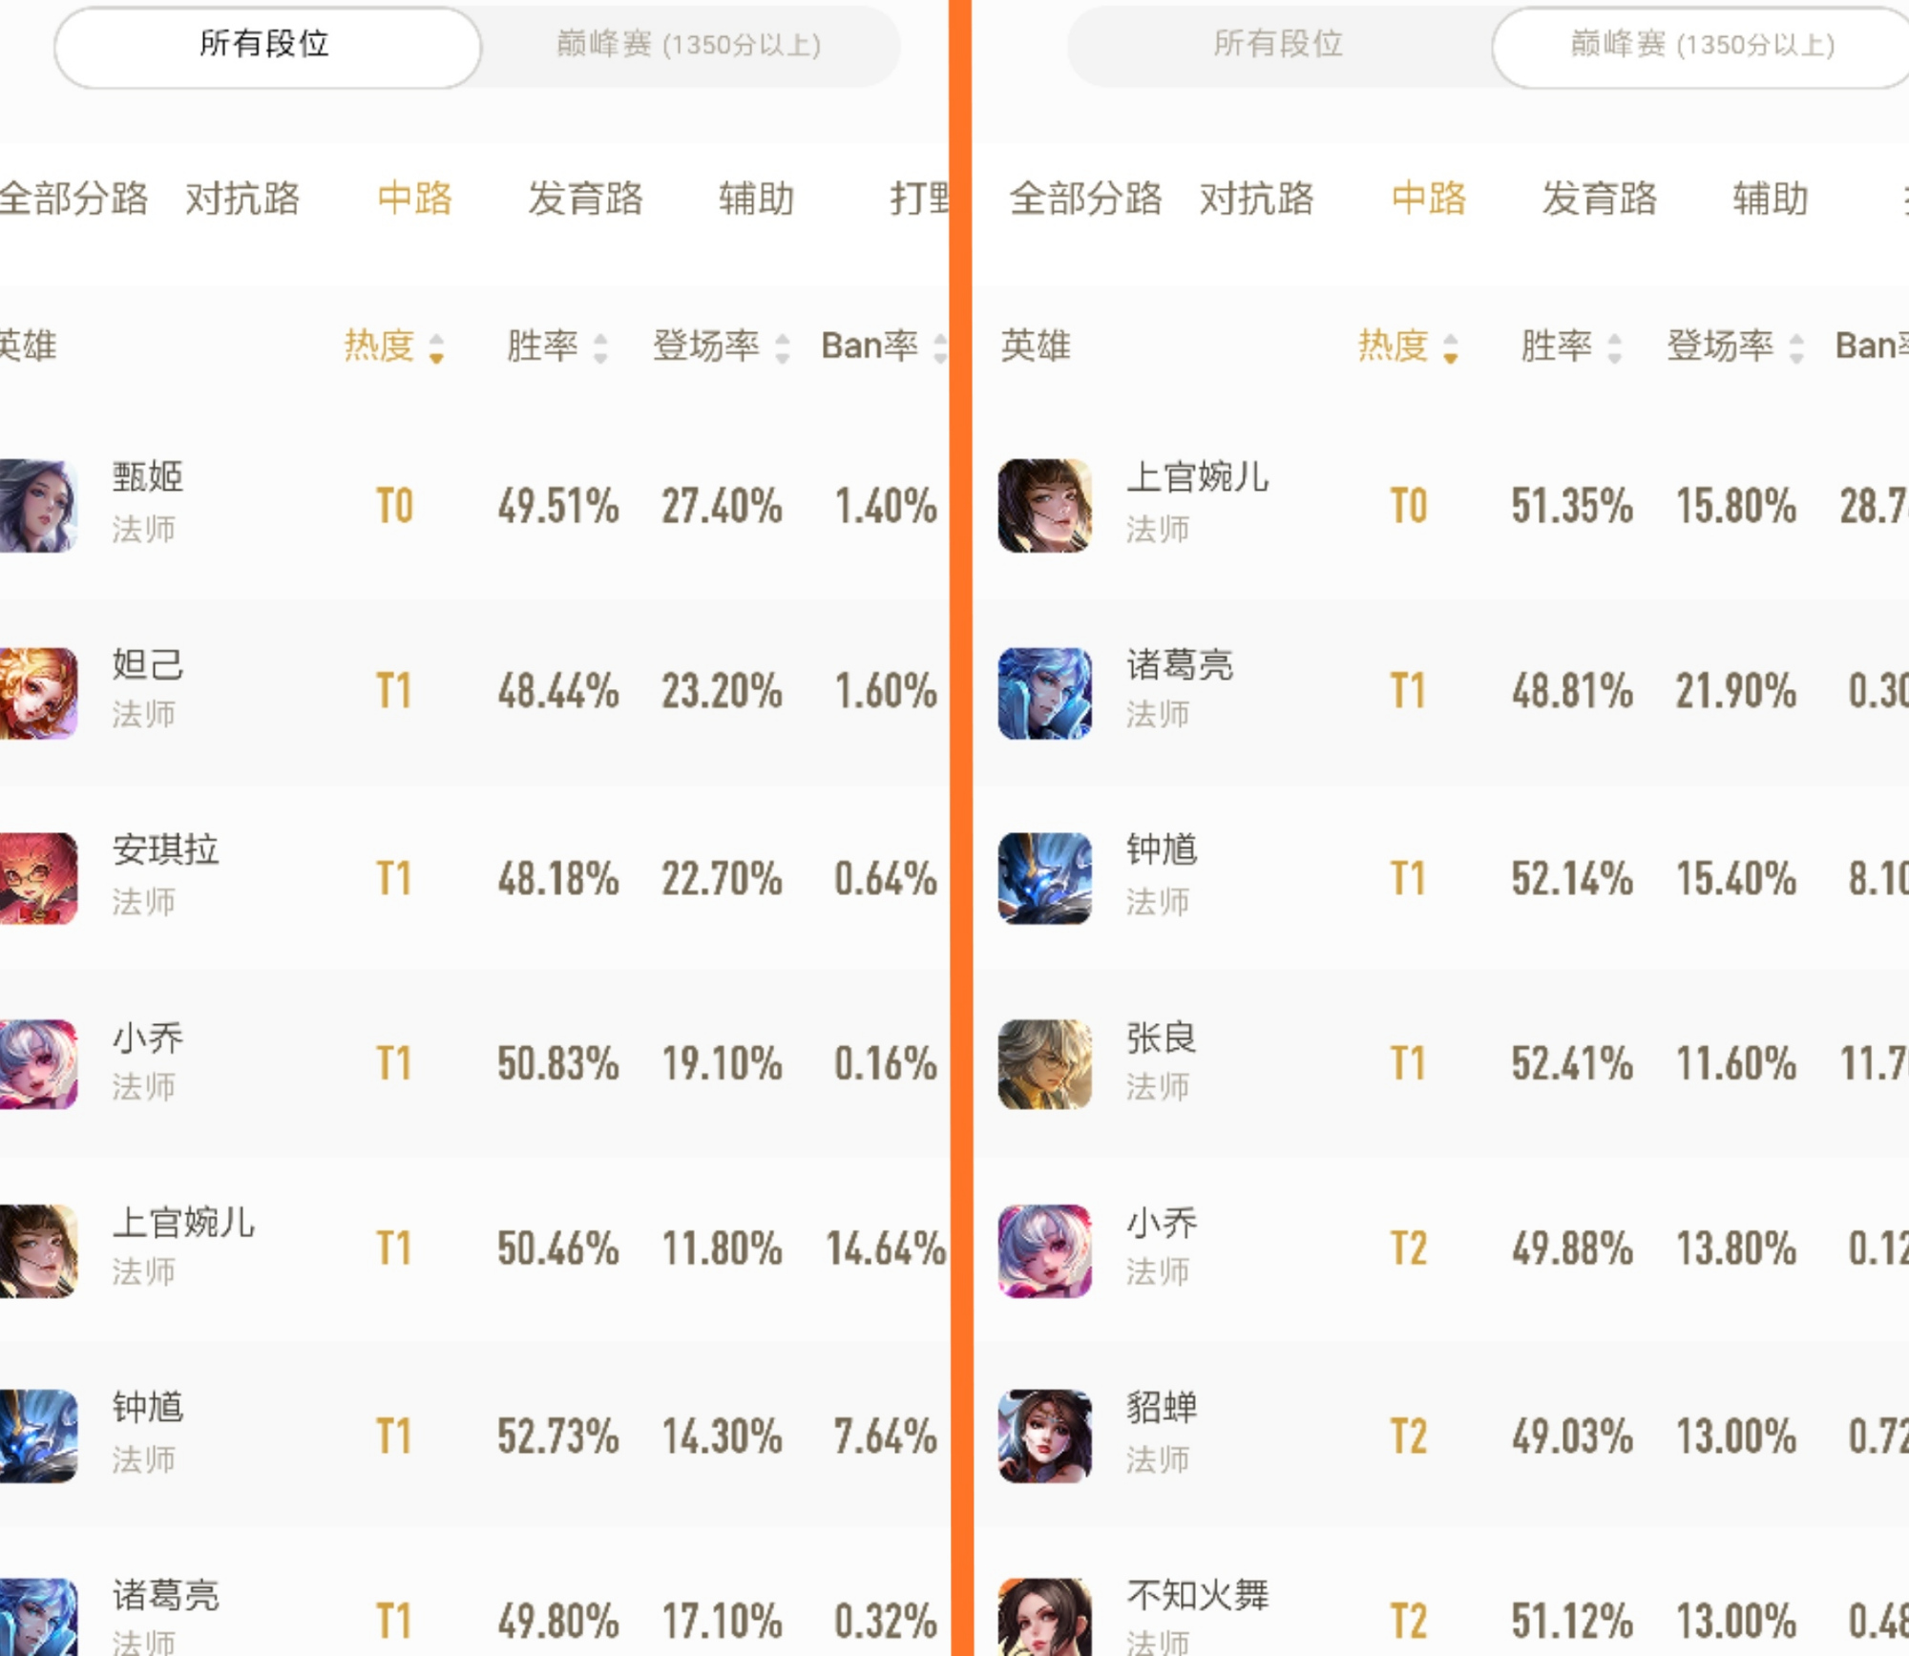1909x1656 pixels.
Task: Open 诸葛亮 hero name in right panel
Action: tap(1180, 665)
